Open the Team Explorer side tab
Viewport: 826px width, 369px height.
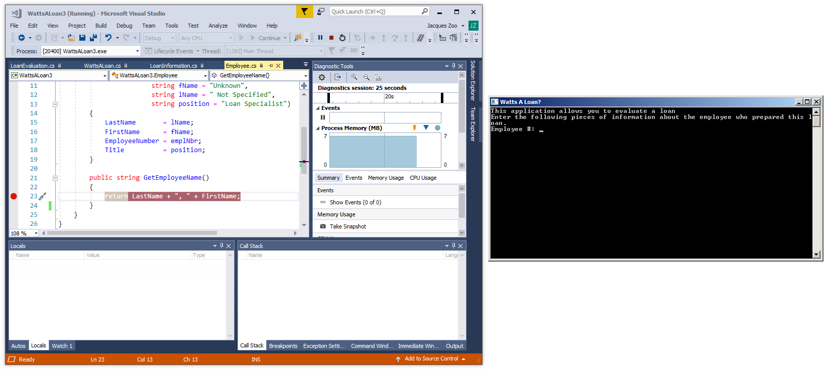point(473,124)
